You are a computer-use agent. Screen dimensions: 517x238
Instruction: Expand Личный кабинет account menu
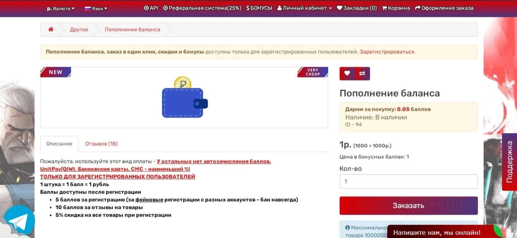click(304, 8)
